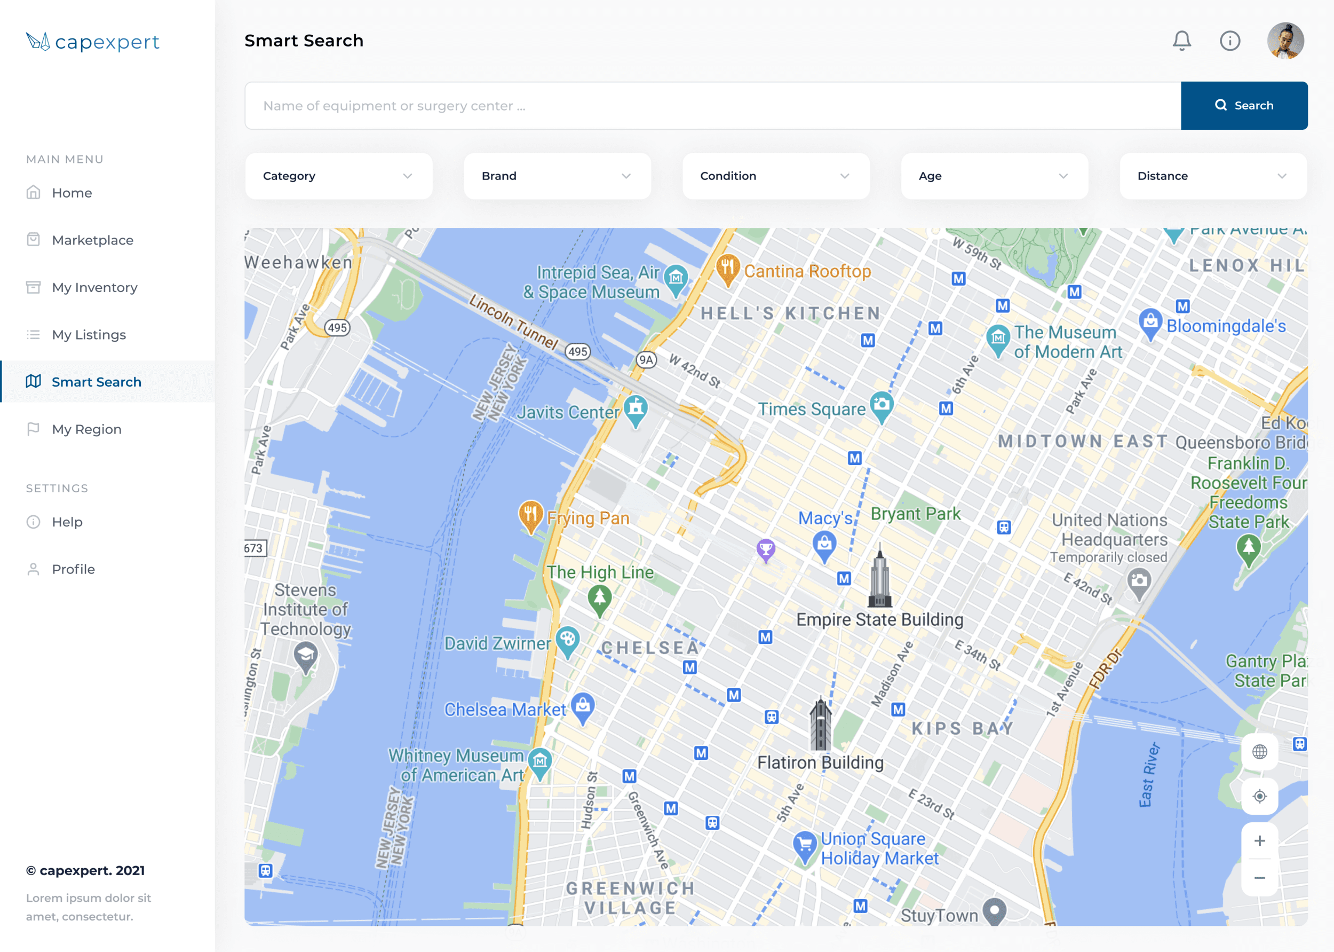Go to Marketplace in the sidebar
The width and height of the screenshot is (1334, 952).
coord(92,240)
